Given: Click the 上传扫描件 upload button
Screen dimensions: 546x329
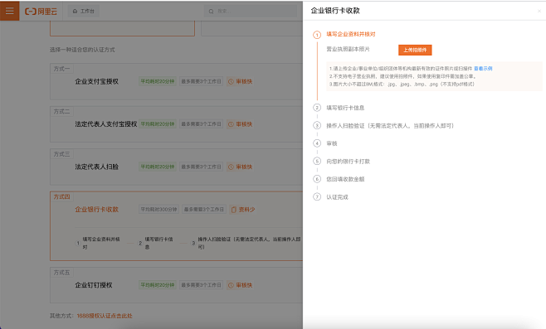Looking at the screenshot, I should 415,50.
